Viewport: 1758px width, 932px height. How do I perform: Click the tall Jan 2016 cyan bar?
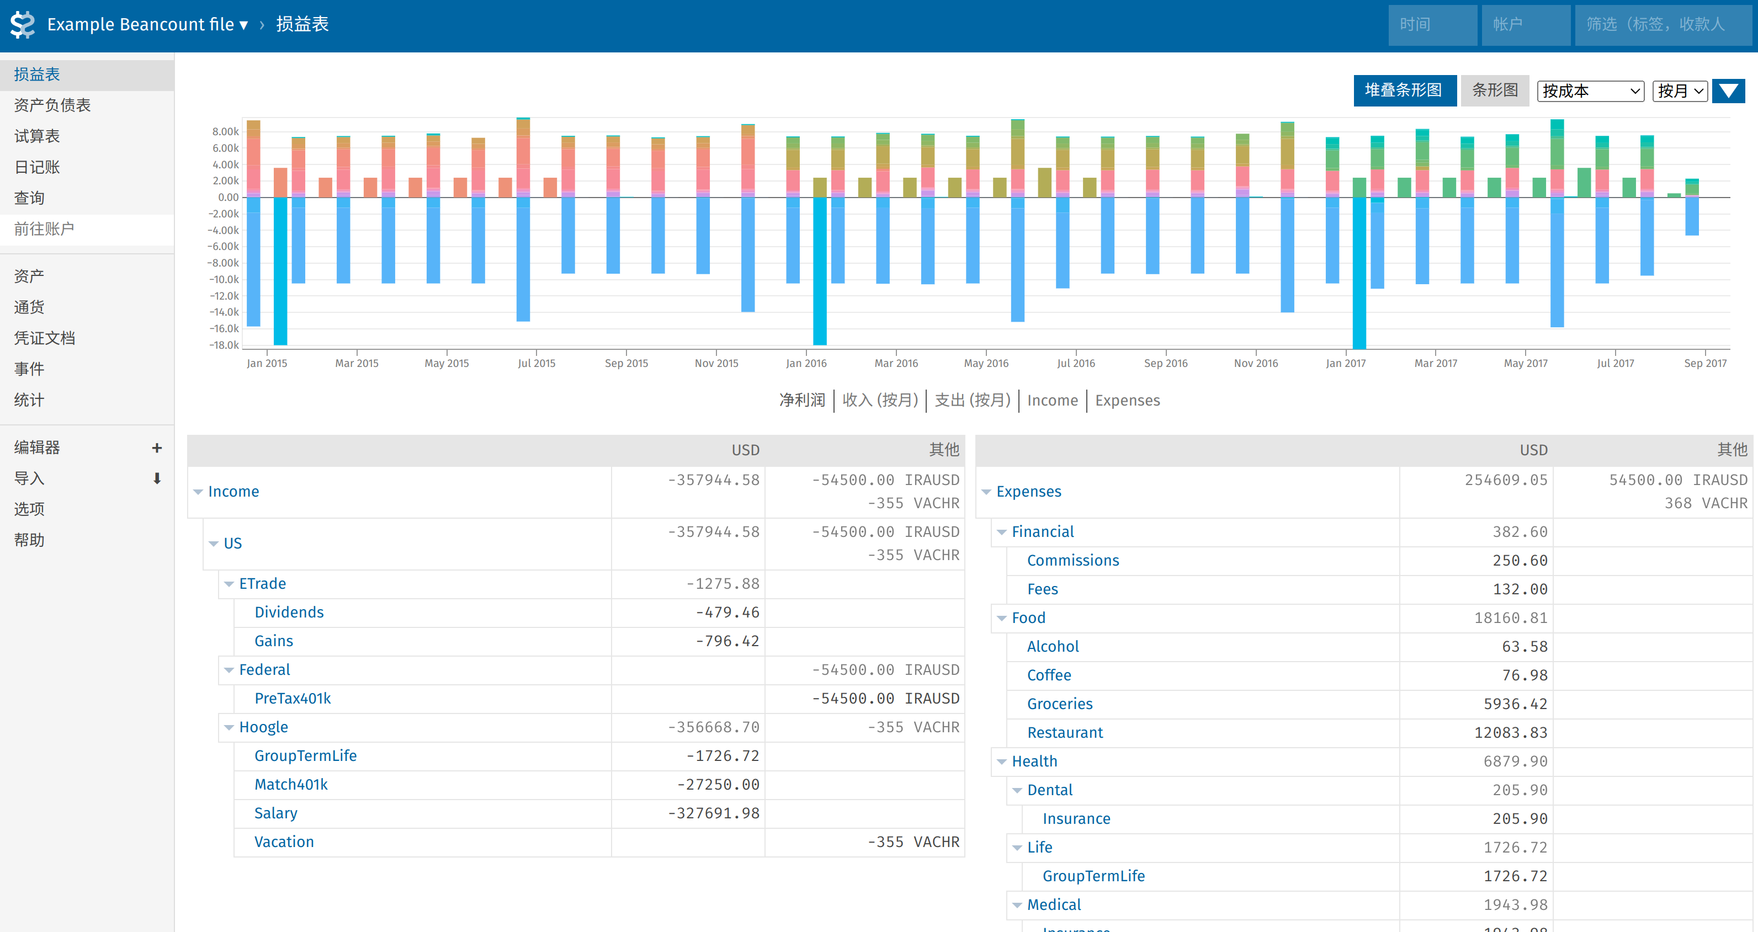coord(820,273)
